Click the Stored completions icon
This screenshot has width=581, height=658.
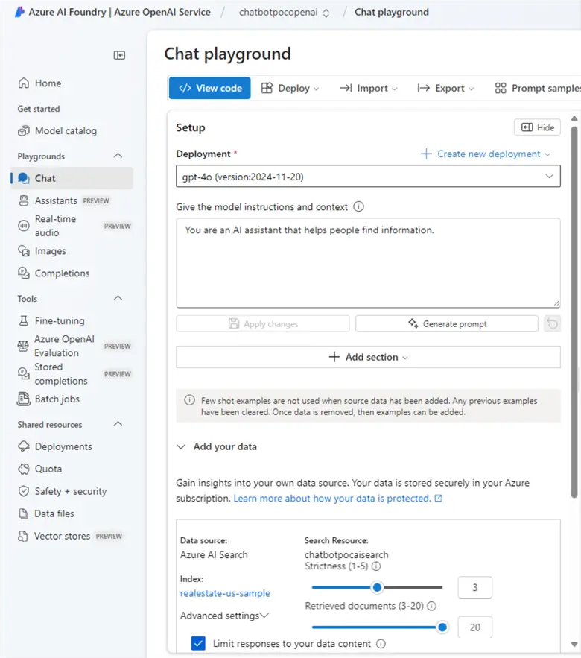[x=24, y=374]
